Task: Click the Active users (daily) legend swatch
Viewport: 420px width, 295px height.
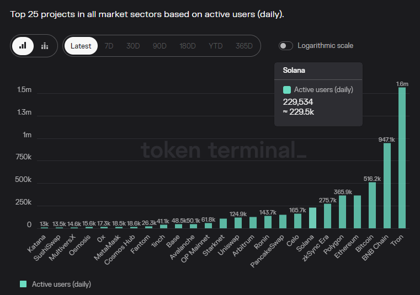Action: click(23, 284)
